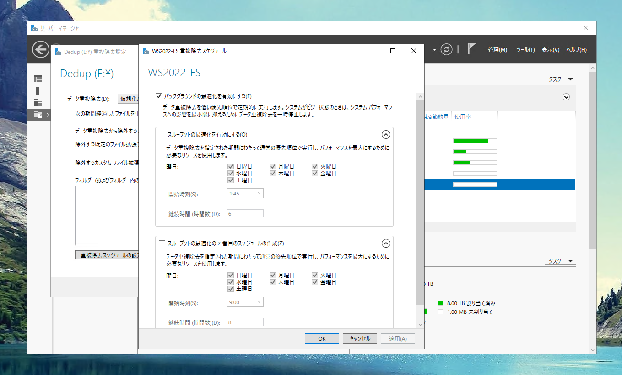Collapse the first throughput optimization section
This screenshot has height=375, width=622.
tap(385, 134)
